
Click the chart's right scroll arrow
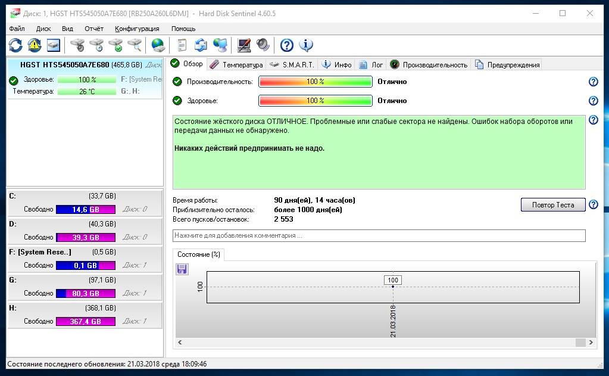click(x=591, y=343)
